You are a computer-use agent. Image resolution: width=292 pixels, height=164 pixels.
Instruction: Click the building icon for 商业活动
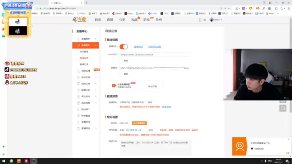click(x=78, y=97)
